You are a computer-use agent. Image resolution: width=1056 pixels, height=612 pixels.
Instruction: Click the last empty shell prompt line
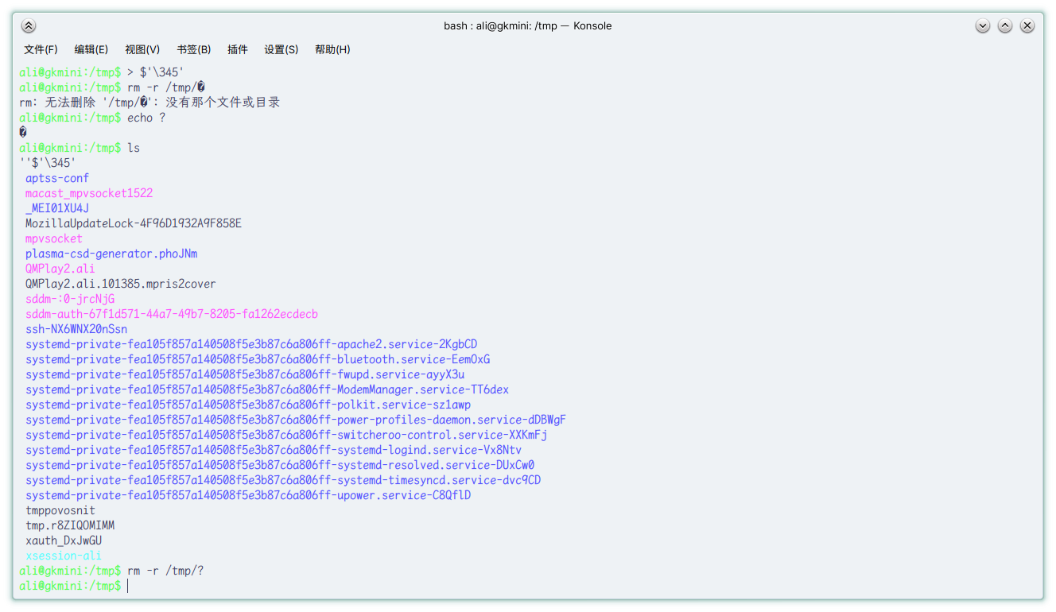(73, 586)
